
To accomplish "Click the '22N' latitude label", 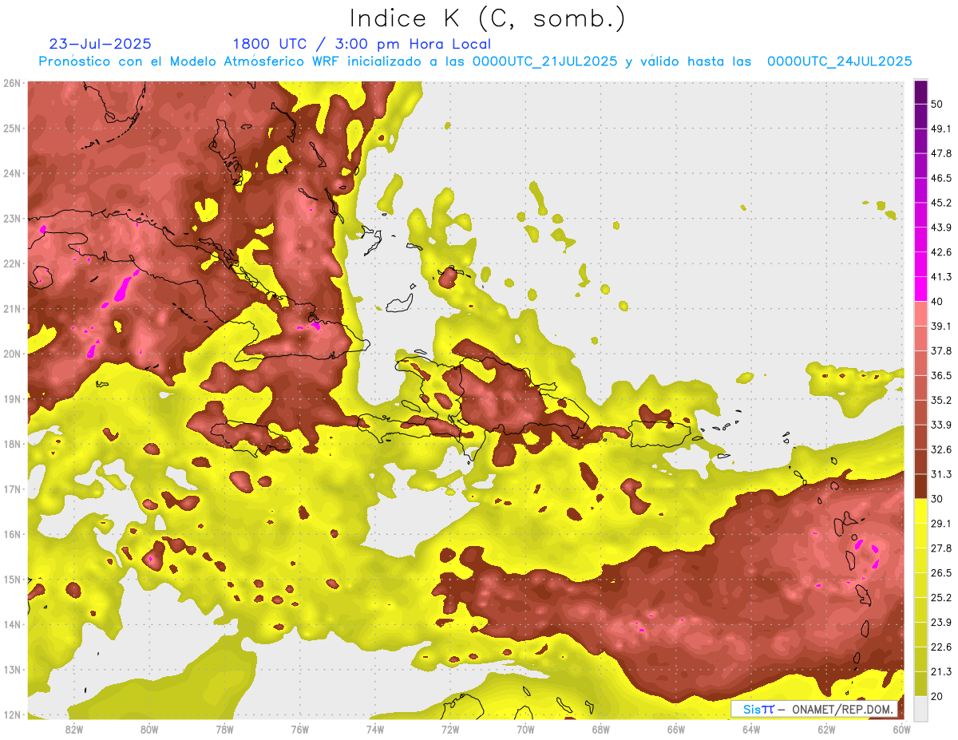I will point(12,263).
